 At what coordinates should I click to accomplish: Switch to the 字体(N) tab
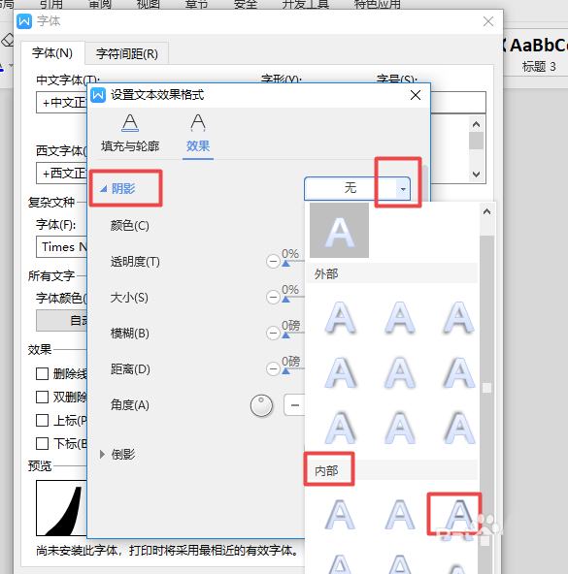pos(52,53)
